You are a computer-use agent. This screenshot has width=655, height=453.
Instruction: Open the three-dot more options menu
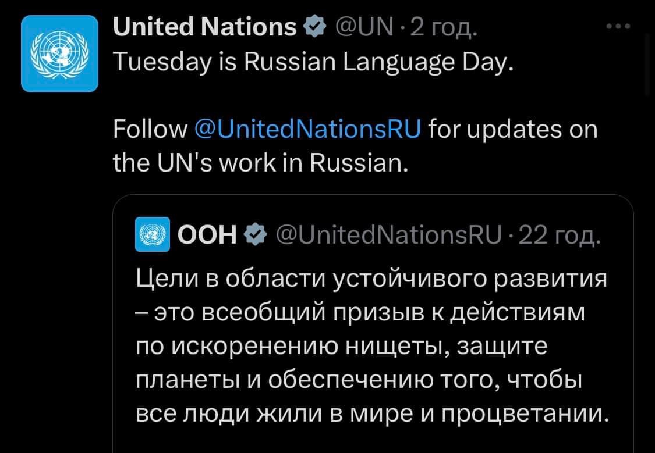click(618, 27)
